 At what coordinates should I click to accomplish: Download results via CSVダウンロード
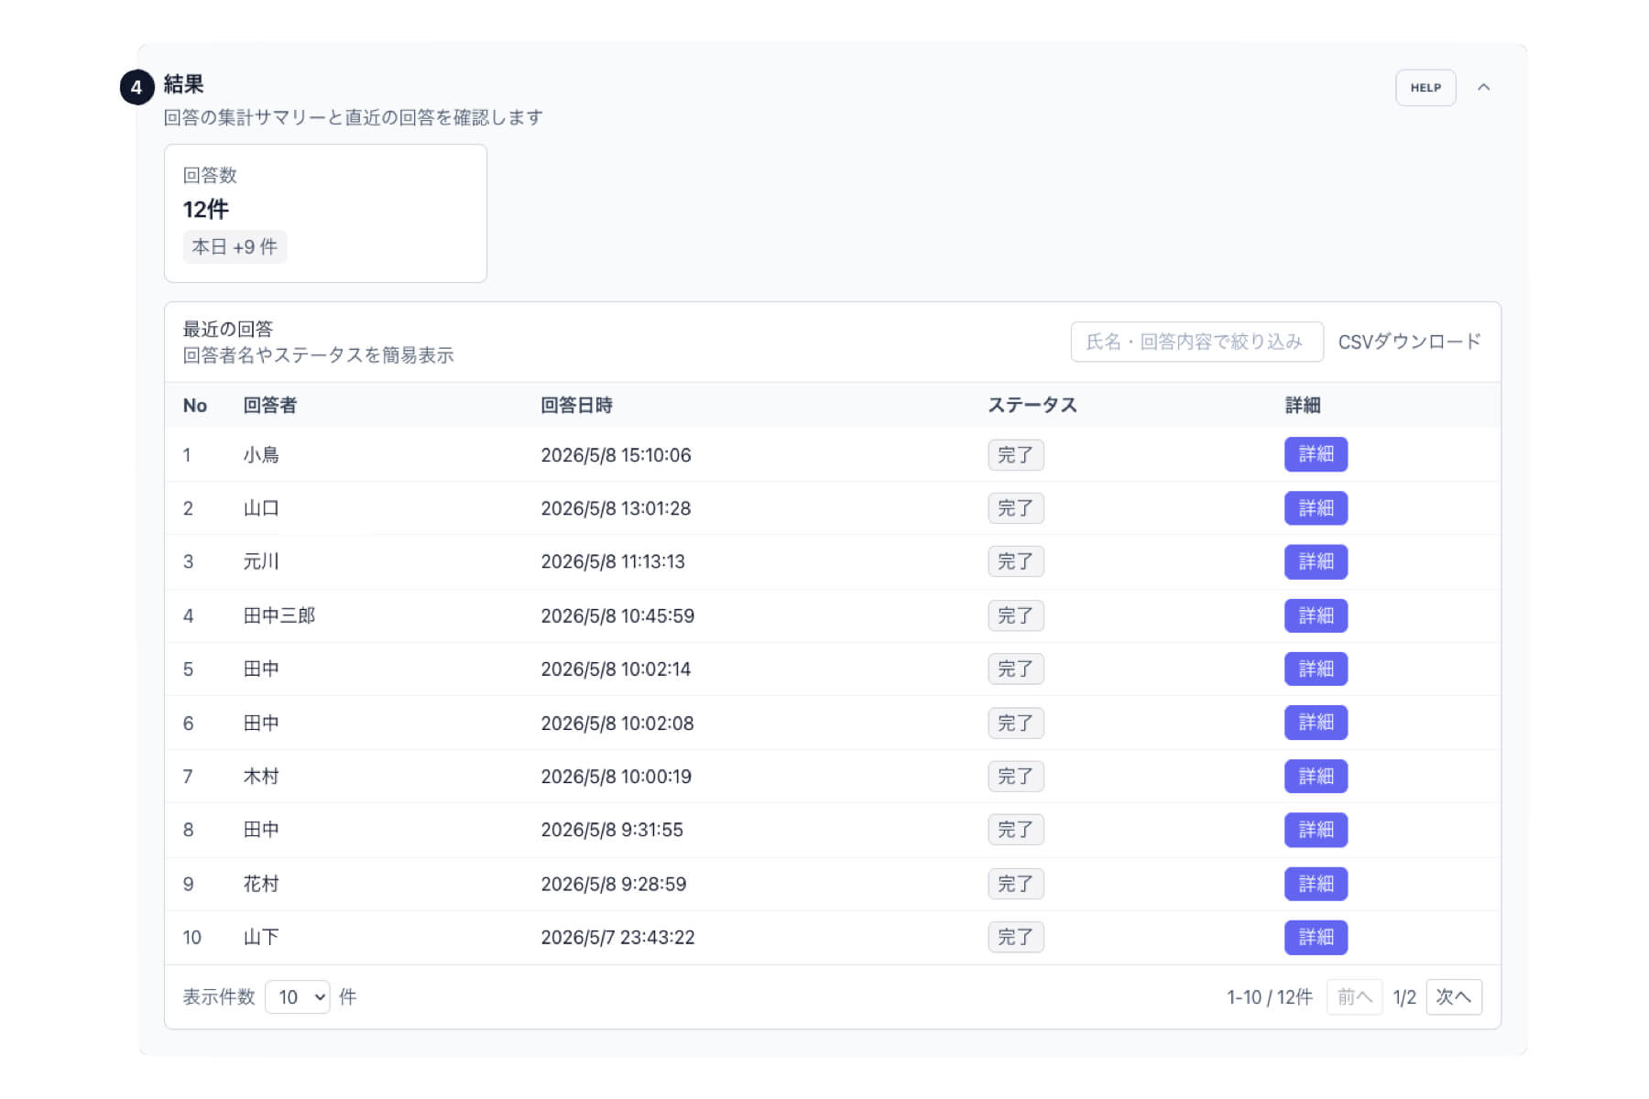pyautogui.click(x=1409, y=342)
